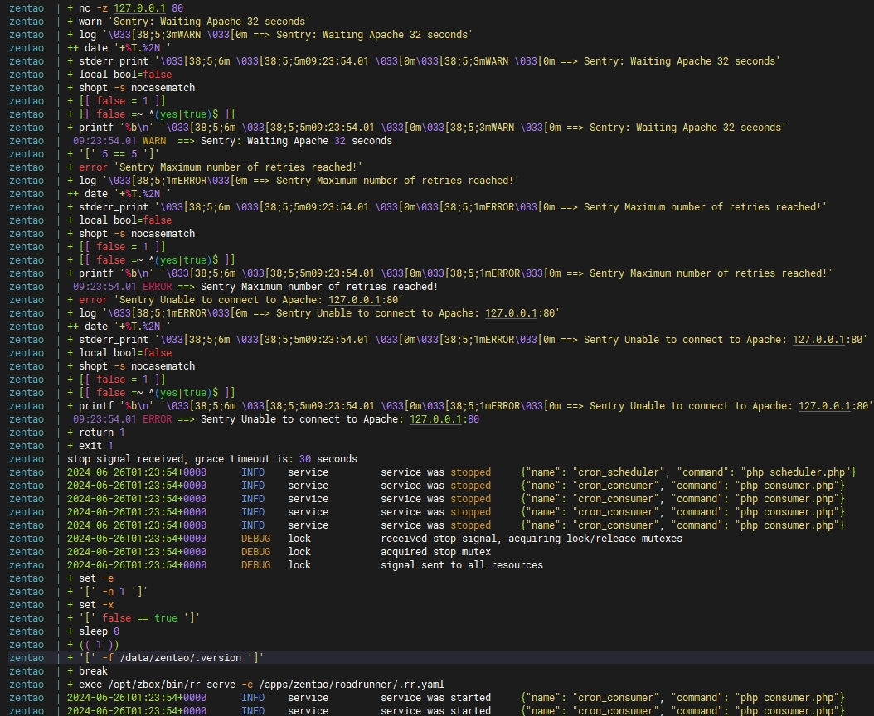
Task: Click the port "80" at the end of the nc -z line
Action: [177, 8]
